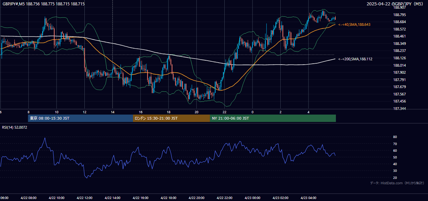Click the 200 SMA 188.112 label
Screen dimensions: 428x201
355,59
